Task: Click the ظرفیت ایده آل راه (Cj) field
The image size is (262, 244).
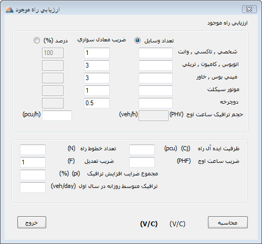Action: (x=142, y=150)
